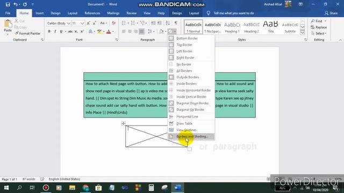The height and width of the screenshot is (193, 344).
Task: Open the shading color dropdown
Action: pyautogui.click(x=166, y=32)
